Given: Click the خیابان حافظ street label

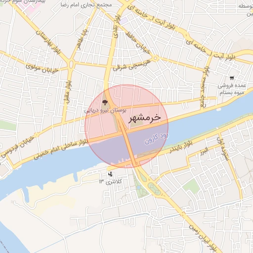Looking at the screenshot, I should [138, 43].
